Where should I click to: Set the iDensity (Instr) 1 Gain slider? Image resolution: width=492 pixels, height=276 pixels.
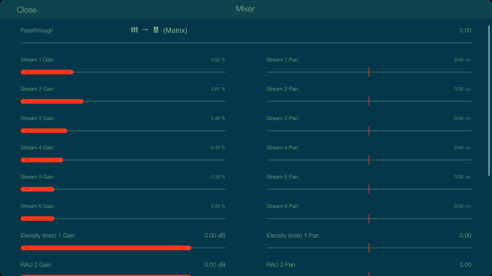point(123,248)
